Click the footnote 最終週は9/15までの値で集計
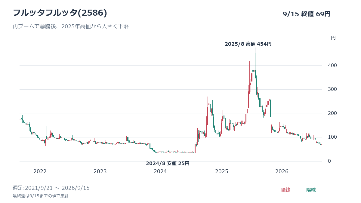This screenshot has height=203, width=361. click(41, 196)
